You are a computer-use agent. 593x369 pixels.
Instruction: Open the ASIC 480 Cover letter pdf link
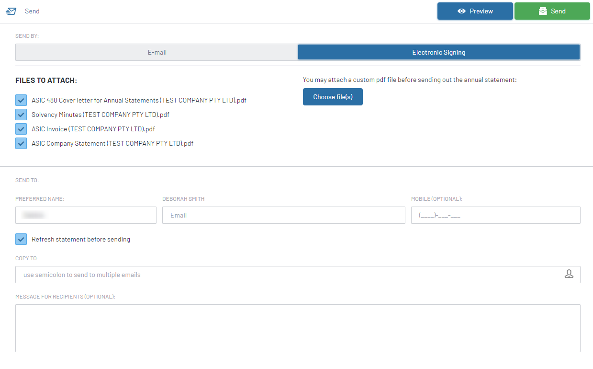(138, 100)
